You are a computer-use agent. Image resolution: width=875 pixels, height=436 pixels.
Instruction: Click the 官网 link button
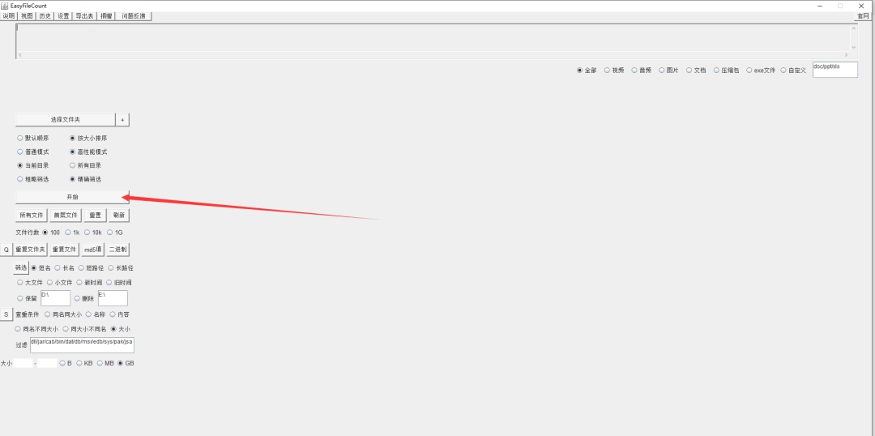(863, 16)
